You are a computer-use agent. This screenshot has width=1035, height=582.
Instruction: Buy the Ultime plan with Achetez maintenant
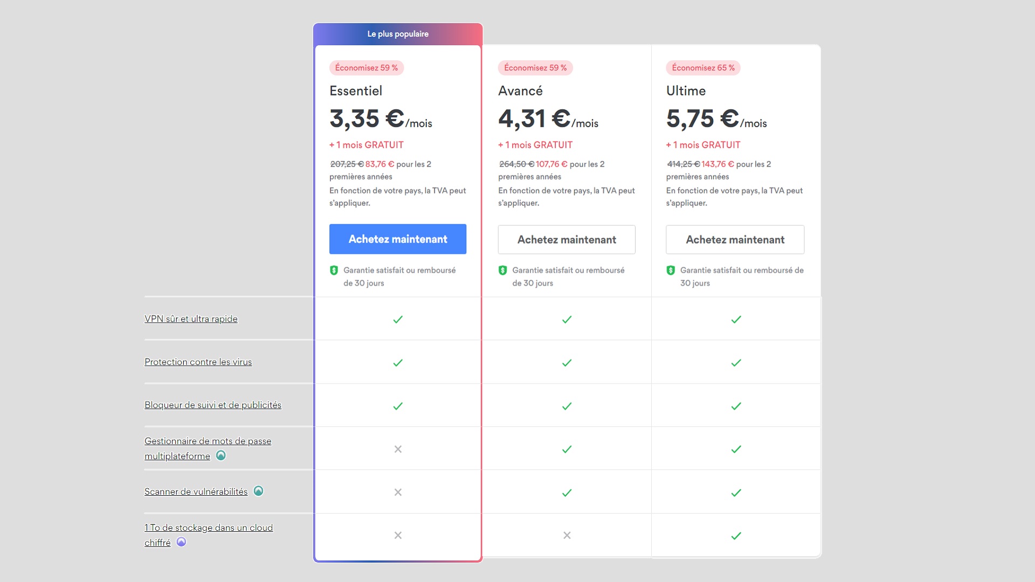pos(735,240)
